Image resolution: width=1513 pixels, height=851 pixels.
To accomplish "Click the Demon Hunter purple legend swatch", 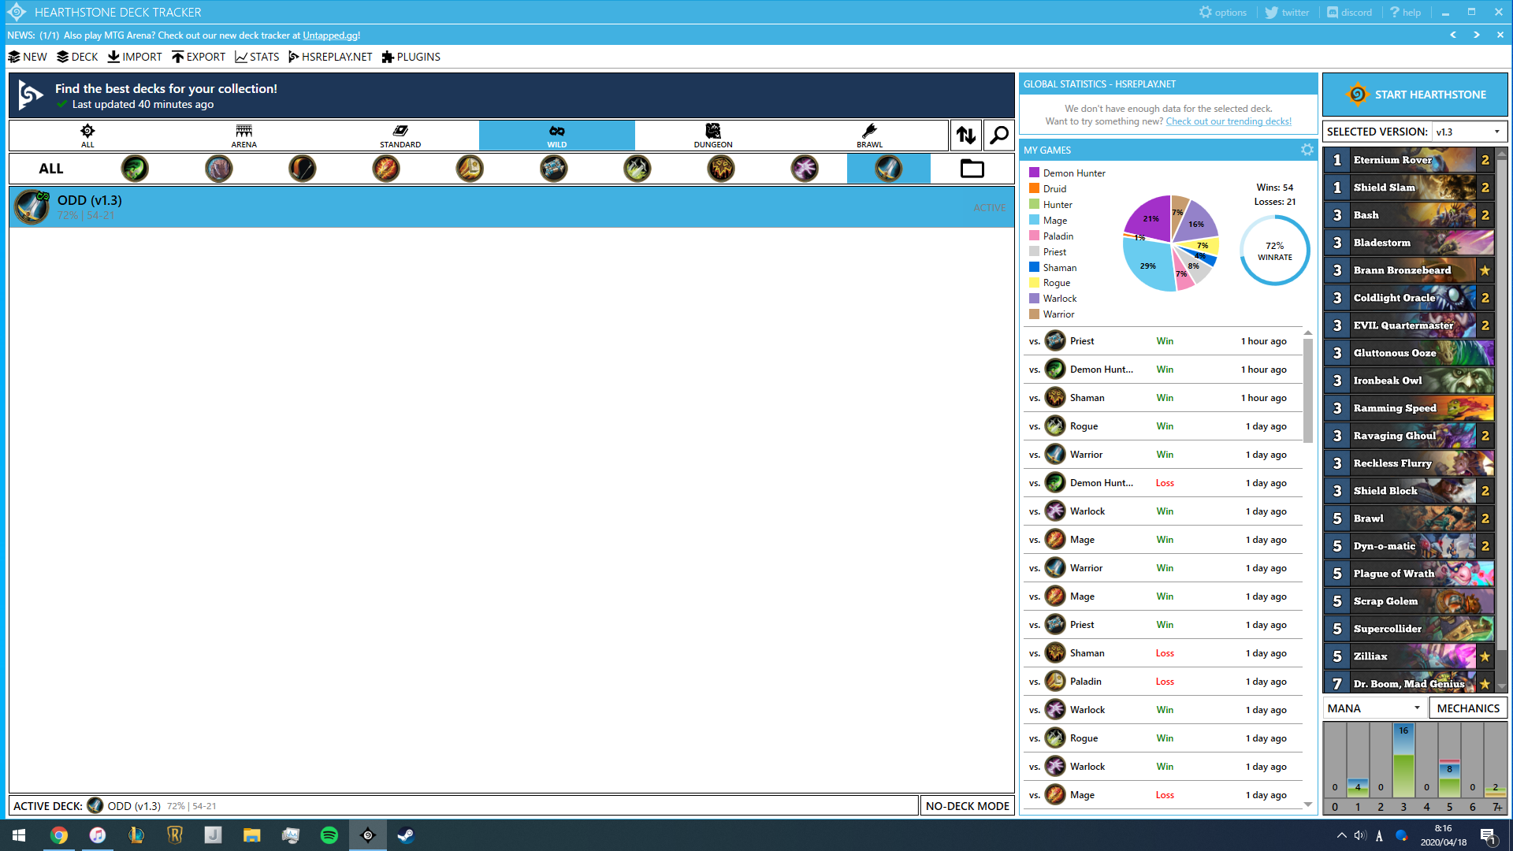I will (1034, 173).
